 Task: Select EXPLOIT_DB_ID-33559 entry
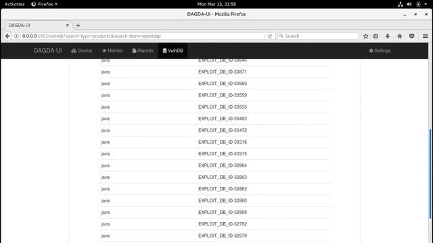223,95
